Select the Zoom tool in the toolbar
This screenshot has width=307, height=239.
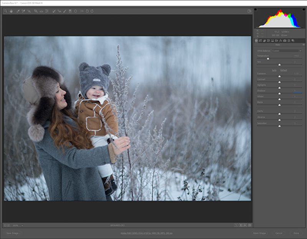6,11
